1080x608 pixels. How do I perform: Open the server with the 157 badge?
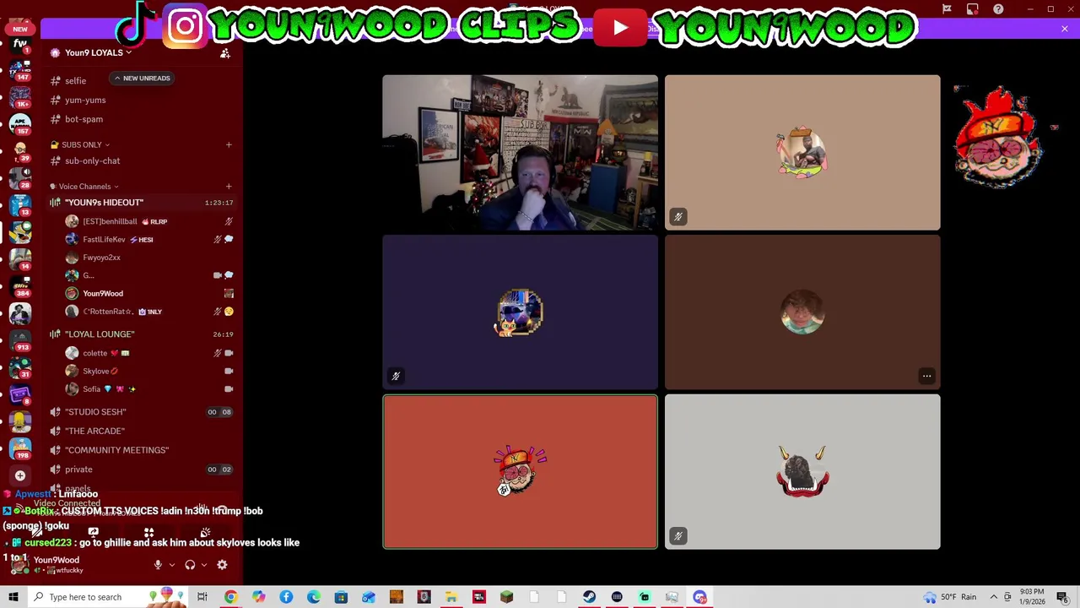20,123
